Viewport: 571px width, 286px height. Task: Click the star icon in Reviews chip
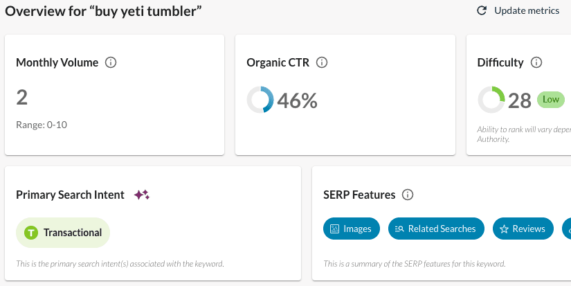pos(505,229)
